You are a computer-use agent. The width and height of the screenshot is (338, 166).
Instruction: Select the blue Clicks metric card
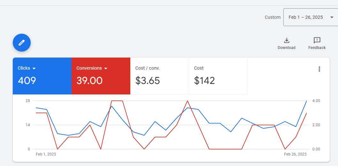[42, 76]
